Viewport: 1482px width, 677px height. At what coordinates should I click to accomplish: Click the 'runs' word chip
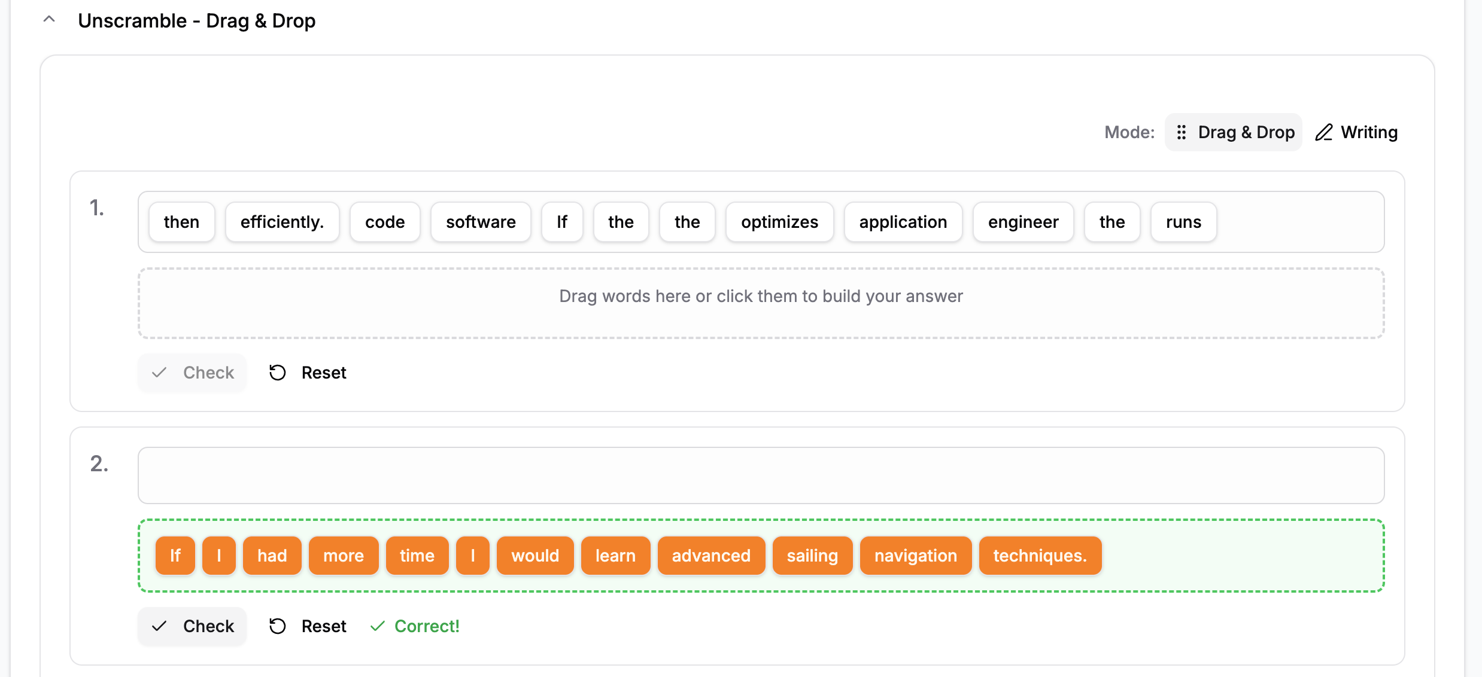click(1183, 222)
